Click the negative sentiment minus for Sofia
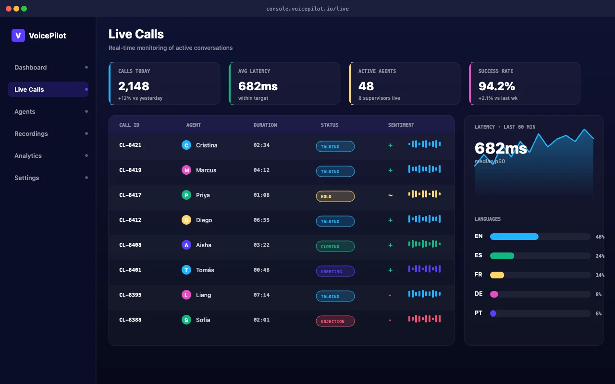Viewport: 615px width, 384px height. pyautogui.click(x=390, y=320)
